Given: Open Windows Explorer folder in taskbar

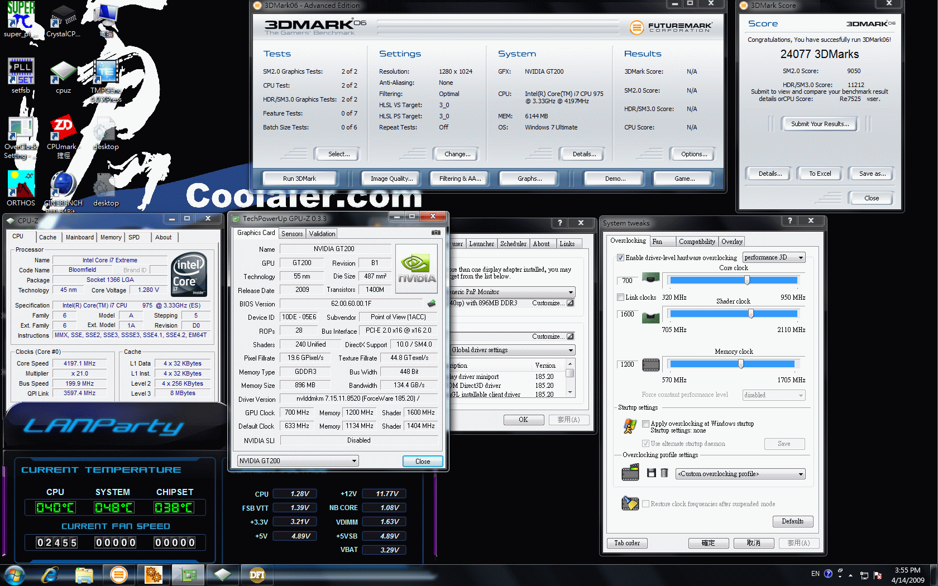Looking at the screenshot, I should coord(84,575).
